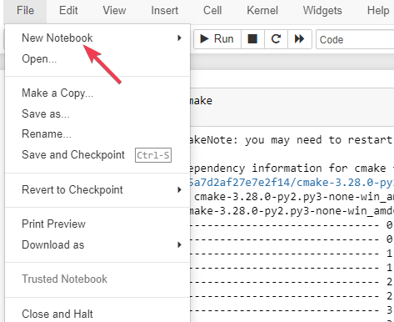Interrupt the kernel with the stop icon
The width and height of the screenshot is (394, 322).
[252, 39]
